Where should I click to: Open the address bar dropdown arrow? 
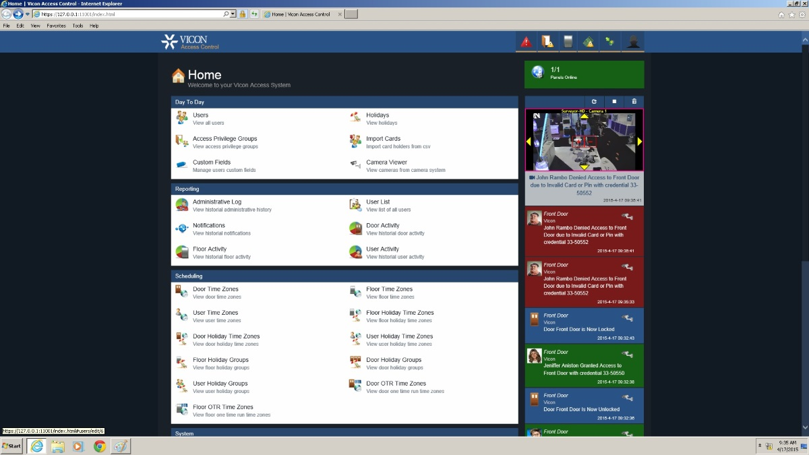click(x=233, y=14)
